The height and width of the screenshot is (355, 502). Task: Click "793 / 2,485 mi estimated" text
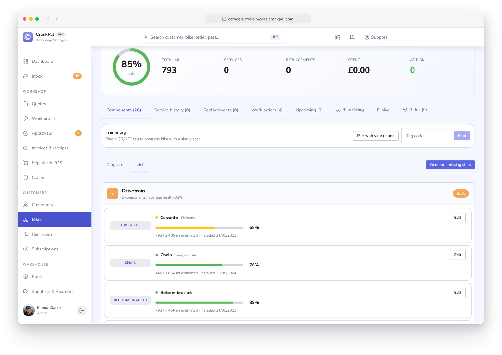point(177,235)
